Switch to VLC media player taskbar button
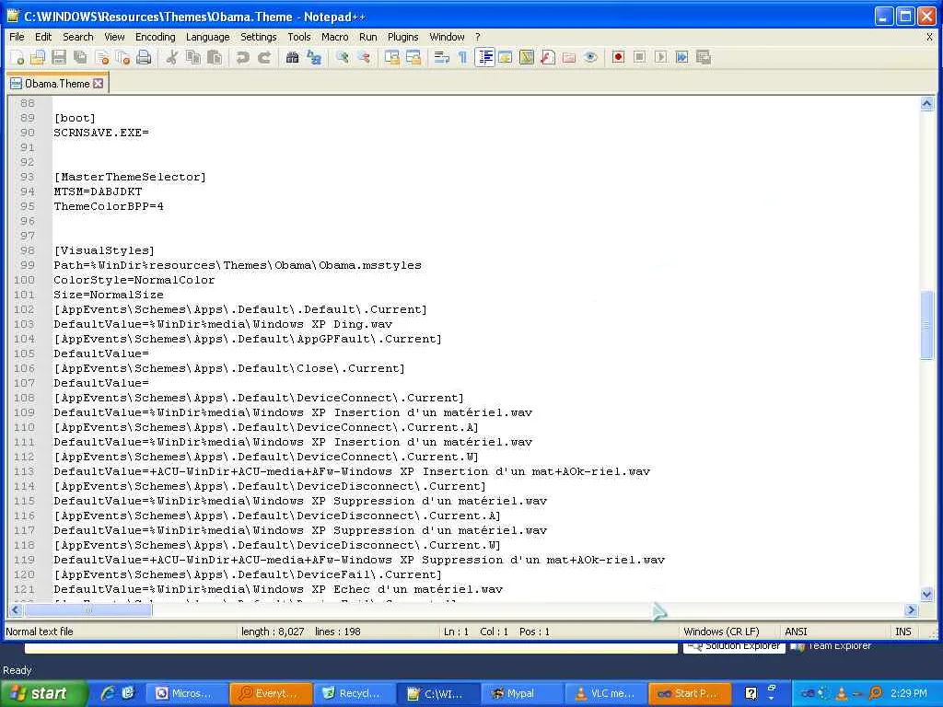Viewport: 943px width, 707px height. pos(605,693)
